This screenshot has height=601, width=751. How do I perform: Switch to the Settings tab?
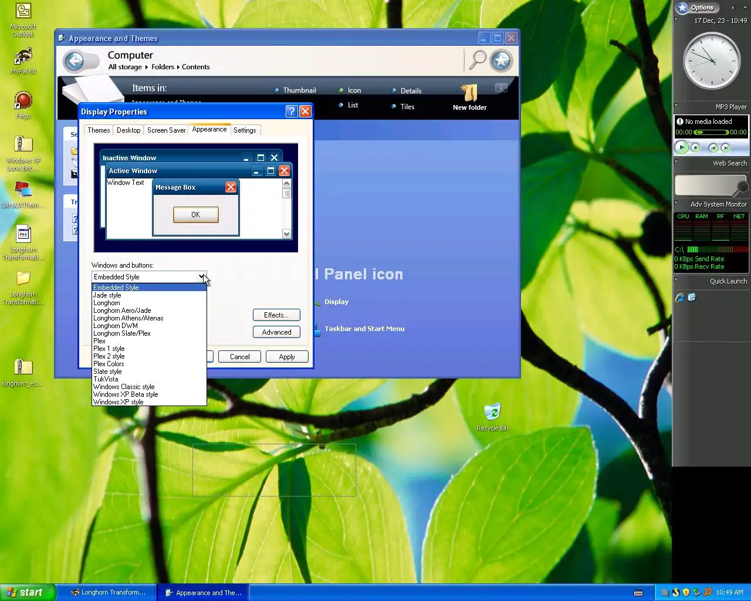(x=245, y=130)
